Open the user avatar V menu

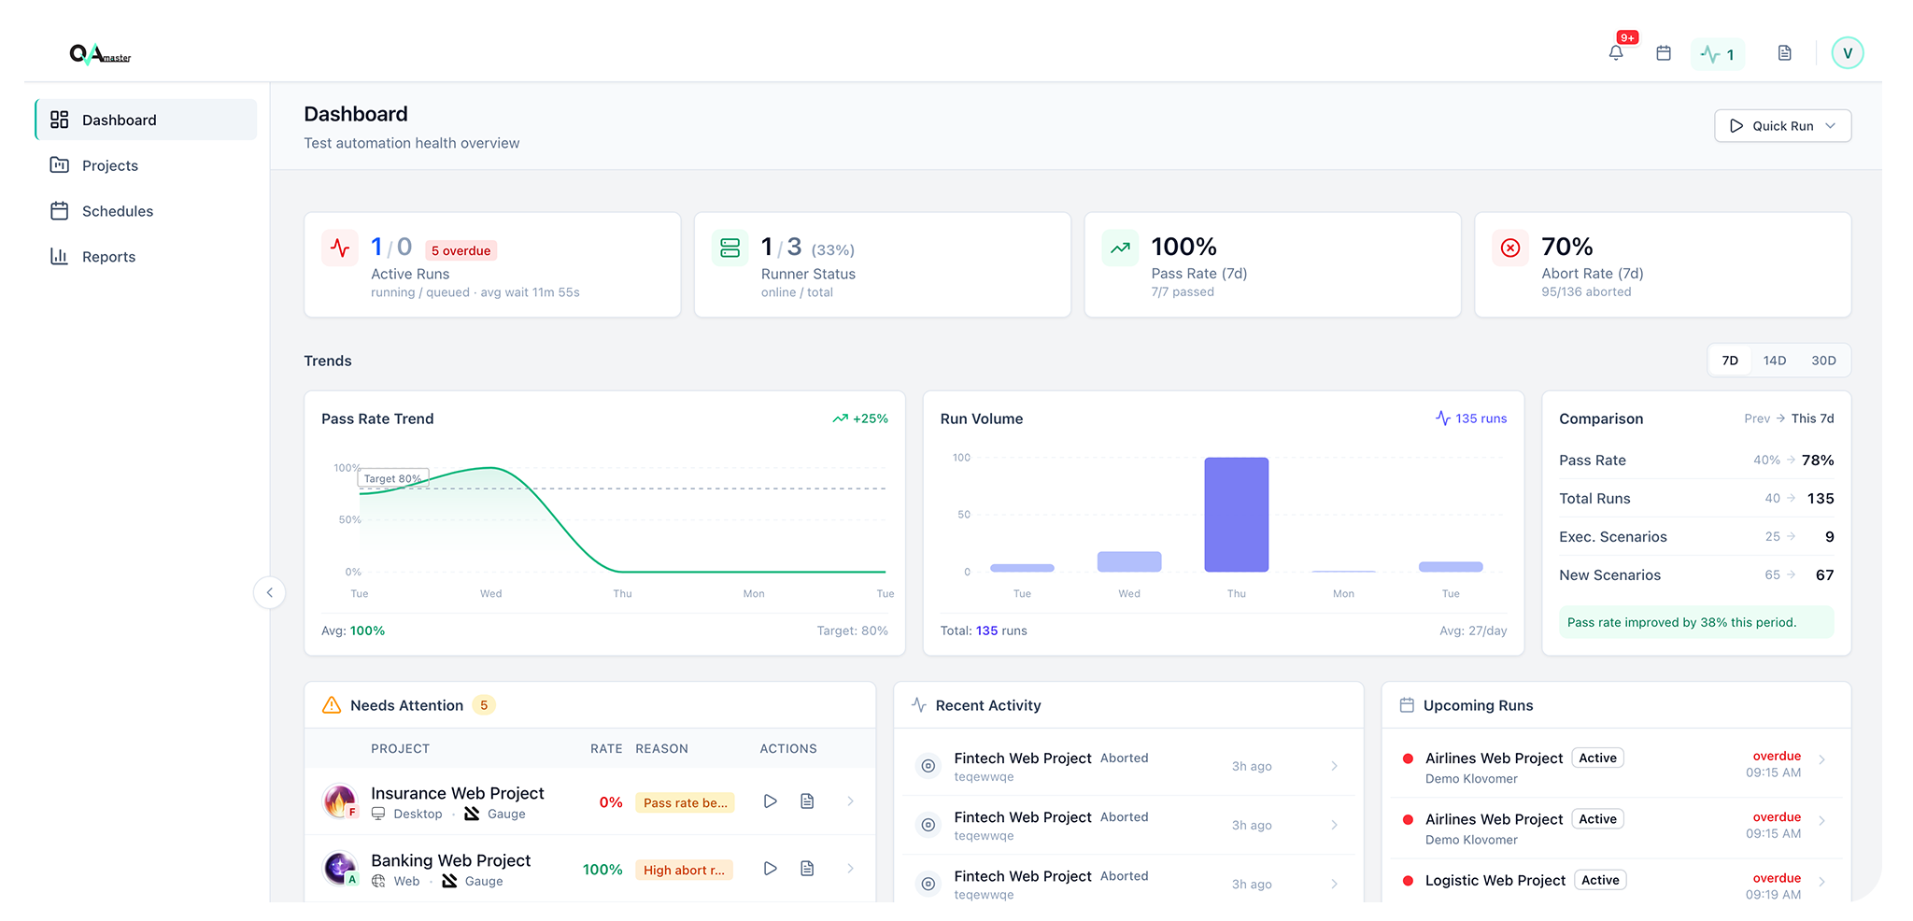[x=1847, y=53]
